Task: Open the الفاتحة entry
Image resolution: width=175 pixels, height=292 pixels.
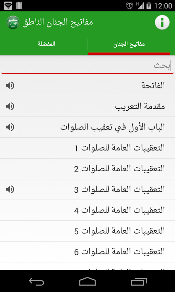Action: point(87,86)
